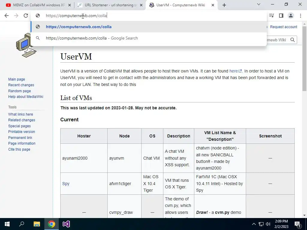
Task: Choose the Google Search suggestion row
Action: [149, 38]
